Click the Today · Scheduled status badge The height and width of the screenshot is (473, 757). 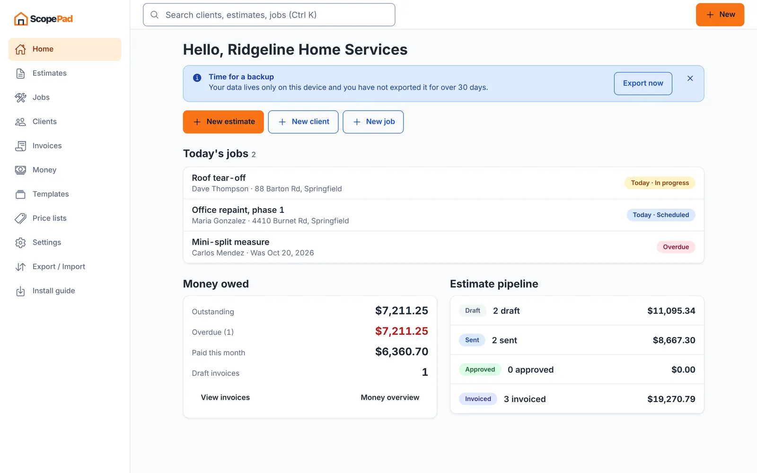[661, 215]
